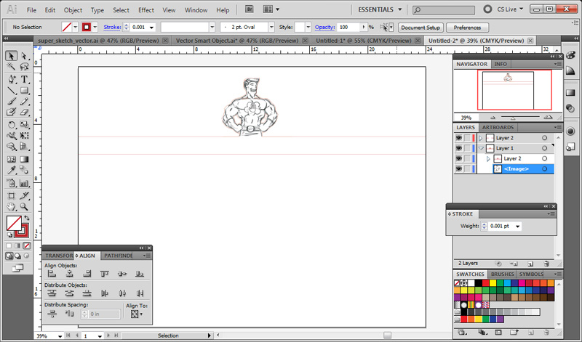This screenshot has width=582, height=342.
Task: Expand the top Layer 2 disclosure triangle
Action: click(x=481, y=138)
